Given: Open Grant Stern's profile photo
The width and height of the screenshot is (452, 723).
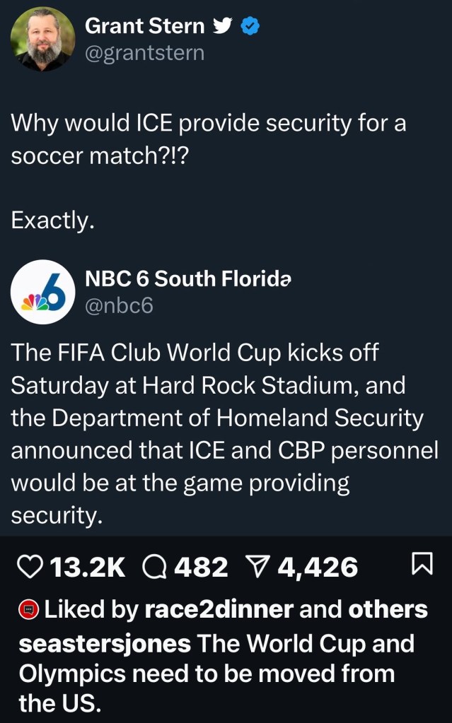Looking at the screenshot, I should pos(42,39).
